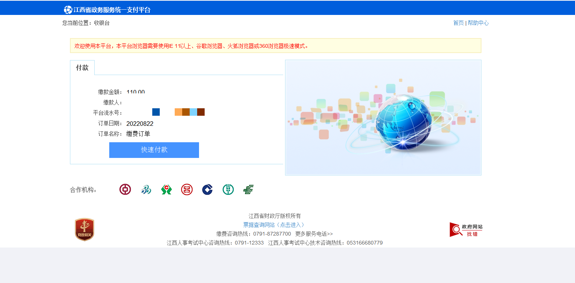Select the red ICBC bank logo
This screenshot has height=283, width=575.
click(x=187, y=190)
